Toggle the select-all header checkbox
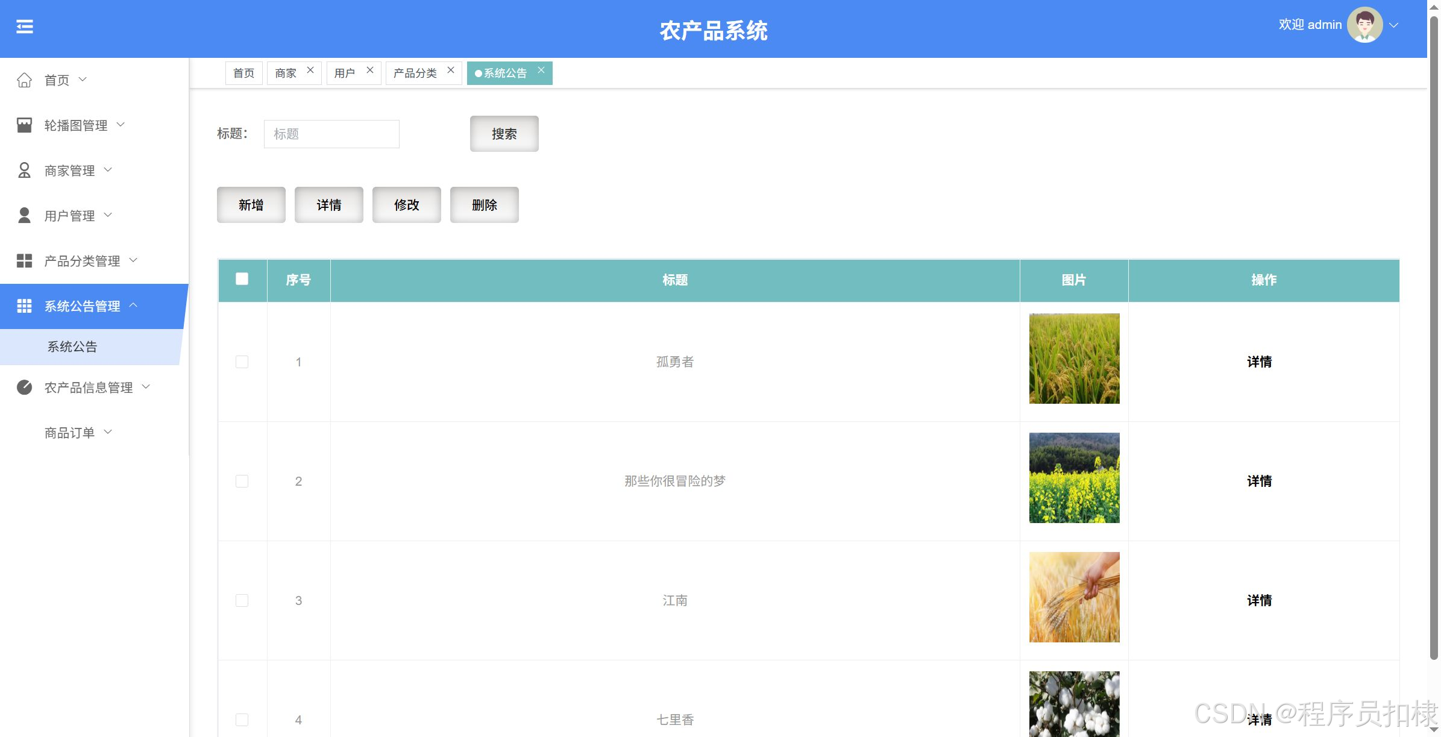 coord(242,279)
